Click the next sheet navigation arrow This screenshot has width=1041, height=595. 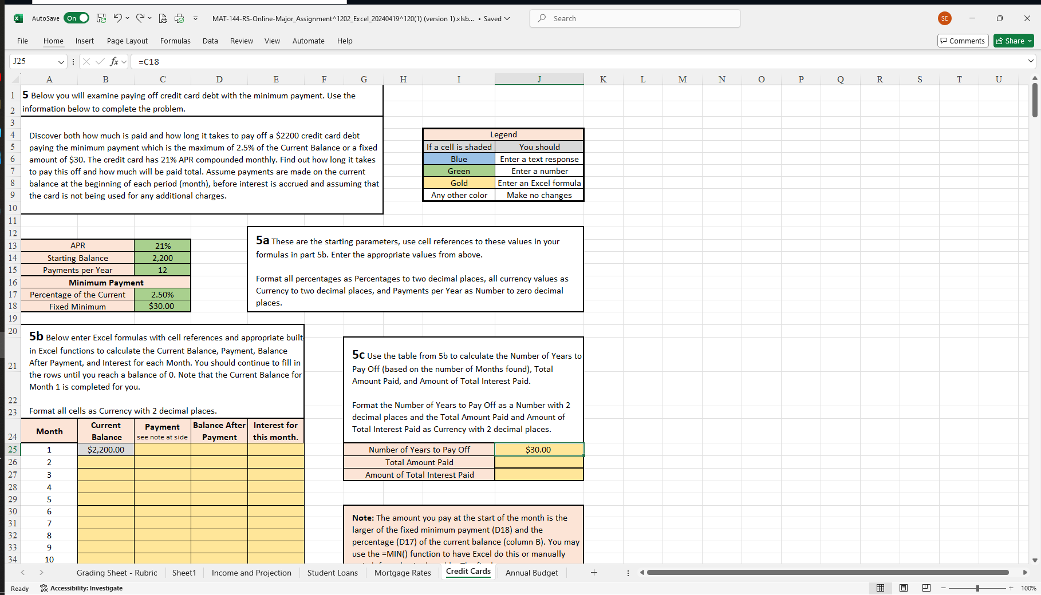click(41, 572)
